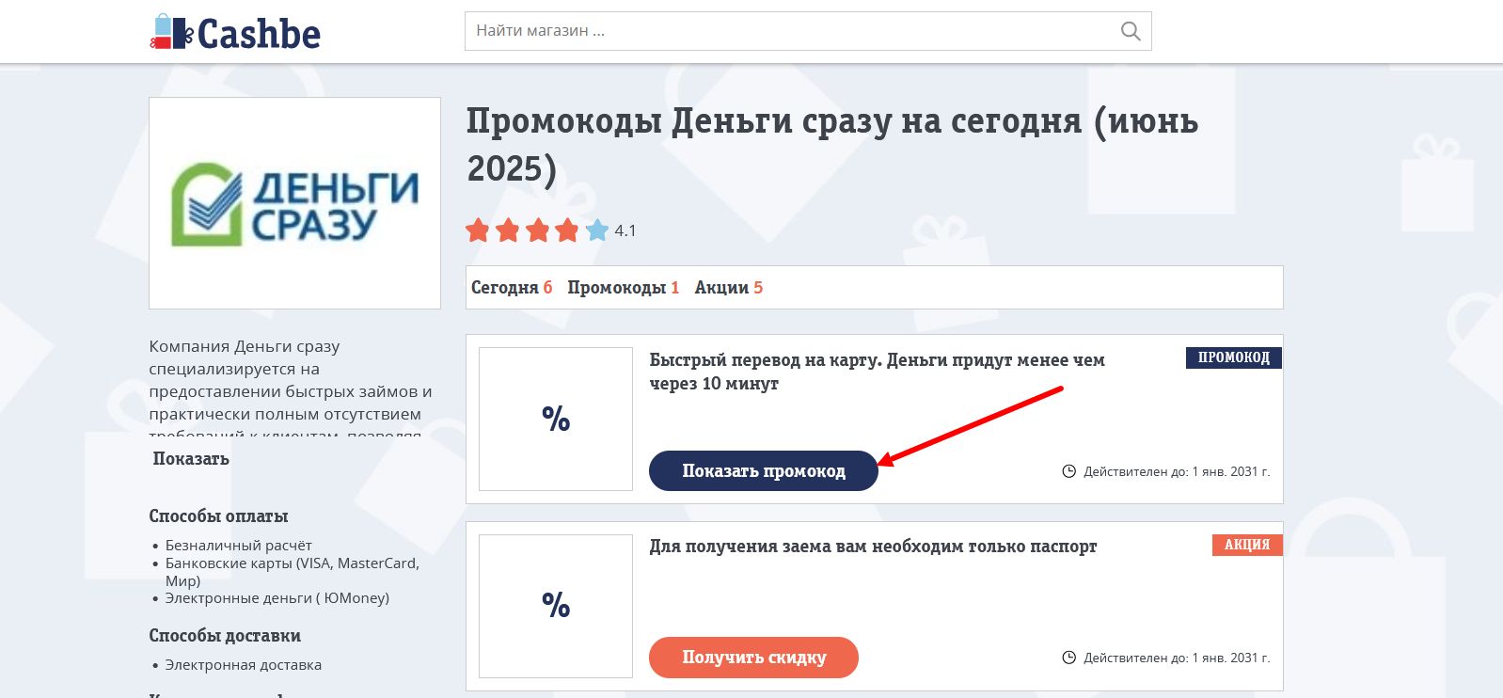Image resolution: width=1503 pixels, height=698 pixels.
Task: Click the page heading 'Промокоды Деньги сразу'
Action: (x=832, y=145)
